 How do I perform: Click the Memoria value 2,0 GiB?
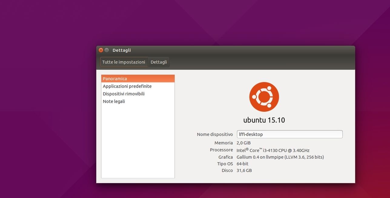tap(243, 143)
